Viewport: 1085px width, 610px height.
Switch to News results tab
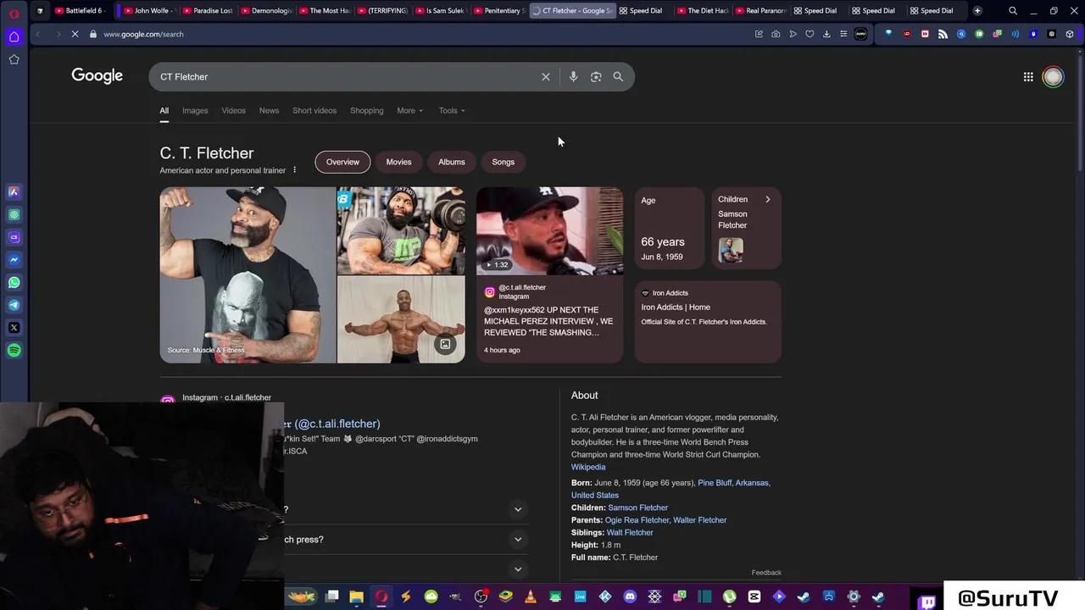(x=269, y=110)
